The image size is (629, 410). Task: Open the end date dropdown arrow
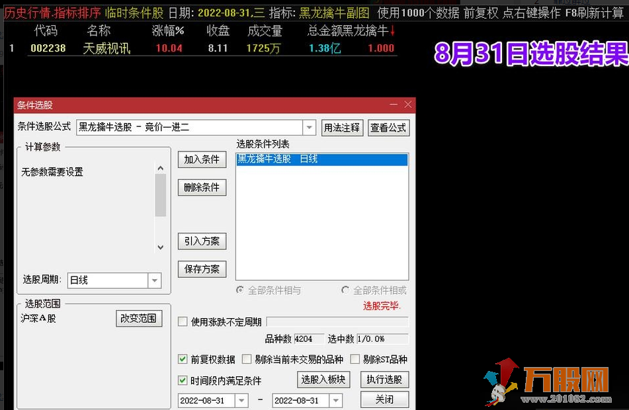[x=336, y=400]
